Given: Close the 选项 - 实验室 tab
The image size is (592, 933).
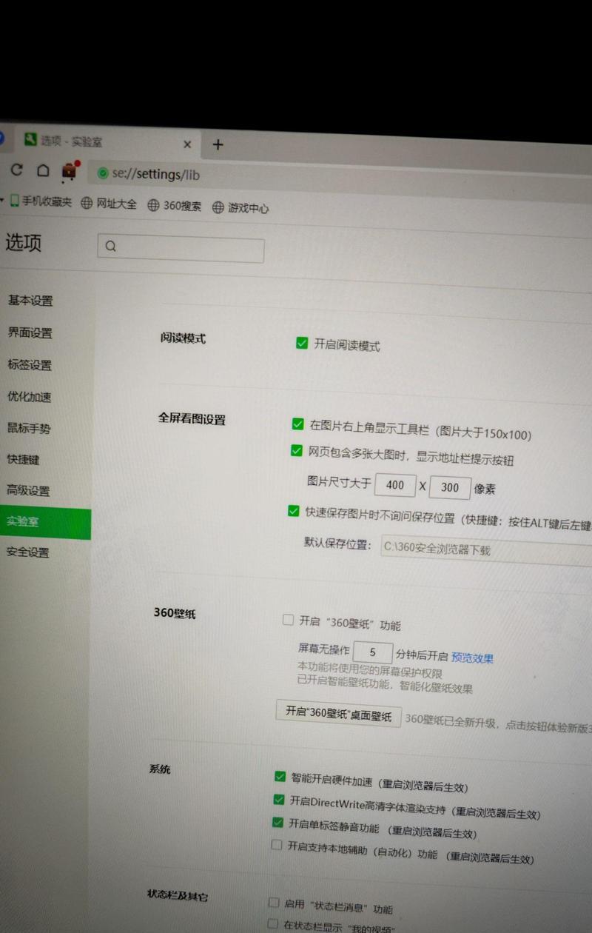Looking at the screenshot, I should [187, 144].
